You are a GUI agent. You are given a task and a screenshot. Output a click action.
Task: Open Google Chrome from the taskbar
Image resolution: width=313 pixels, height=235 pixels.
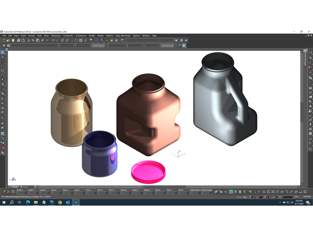click(x=60, y=203)
